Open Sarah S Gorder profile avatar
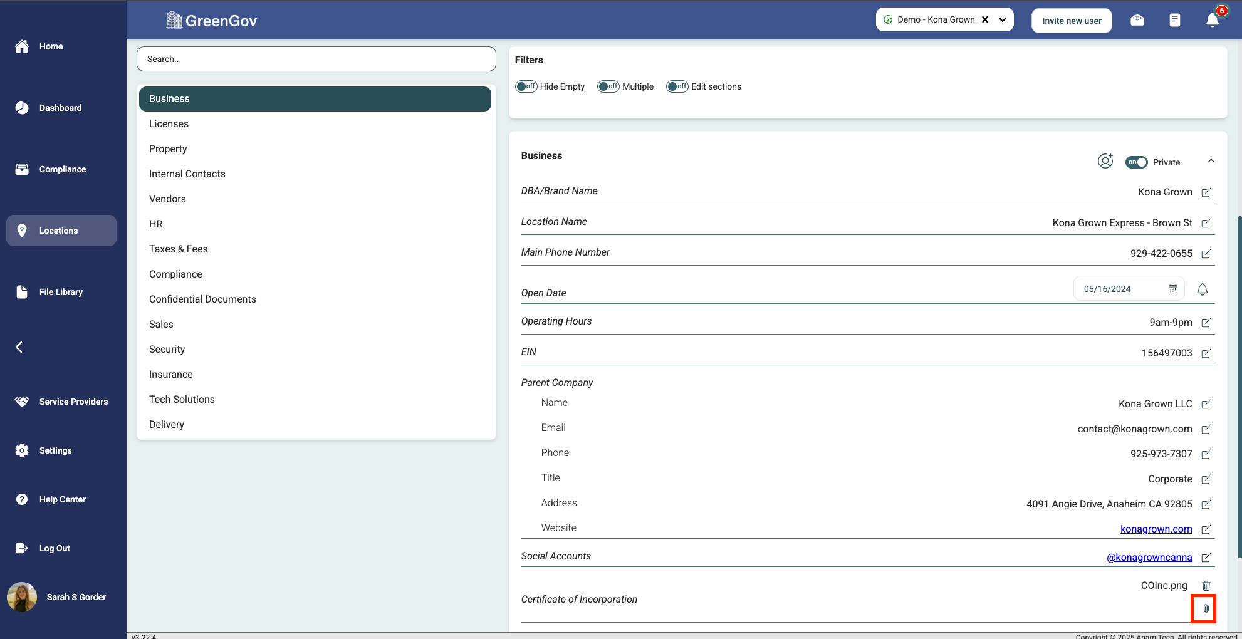Screen dimensions: 1242x639 pyautogui.click(x=22, y=597)
